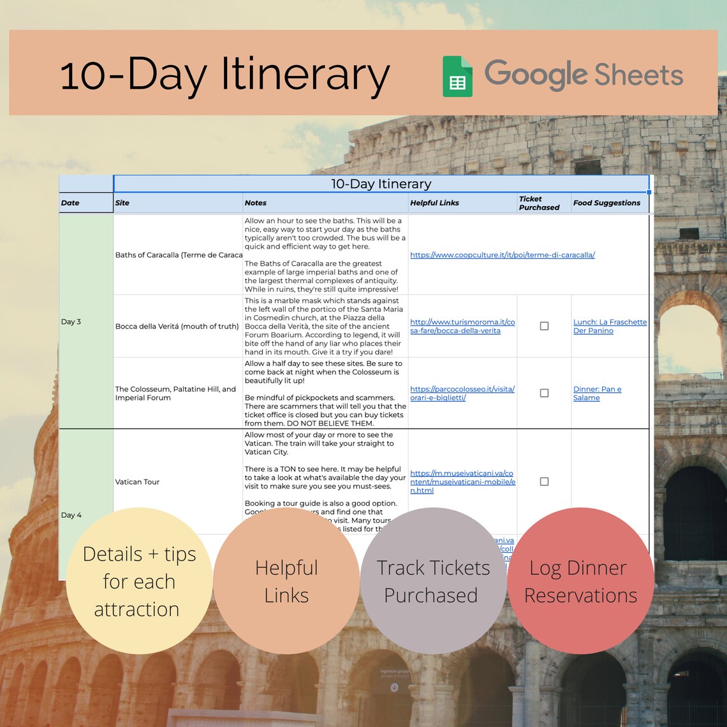727x727 pixels.
Task: Click the 'Details + tips for each attraction' circle
Action: click(x=139, y=581)
